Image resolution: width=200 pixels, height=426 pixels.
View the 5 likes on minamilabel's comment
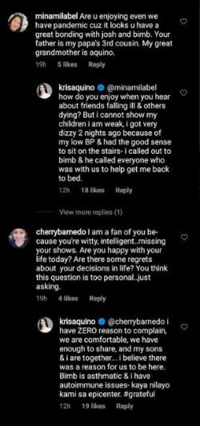67,65
